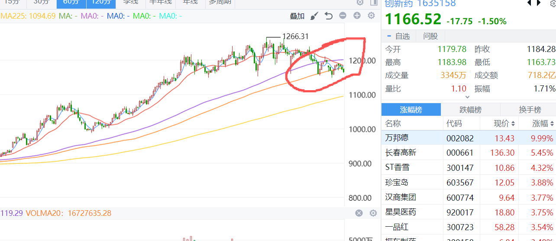Open the 问股 button
This screenshot has width=556, height=241.
430,36
